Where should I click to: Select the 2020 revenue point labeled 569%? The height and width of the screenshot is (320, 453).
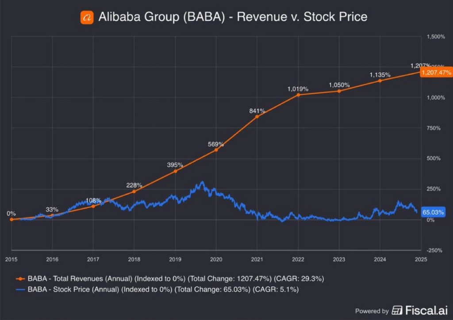[216, 150]
